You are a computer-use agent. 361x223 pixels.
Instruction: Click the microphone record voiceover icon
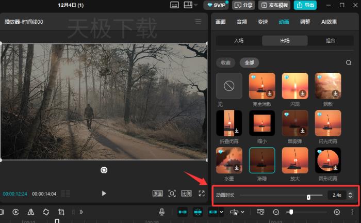pos(162,212)
